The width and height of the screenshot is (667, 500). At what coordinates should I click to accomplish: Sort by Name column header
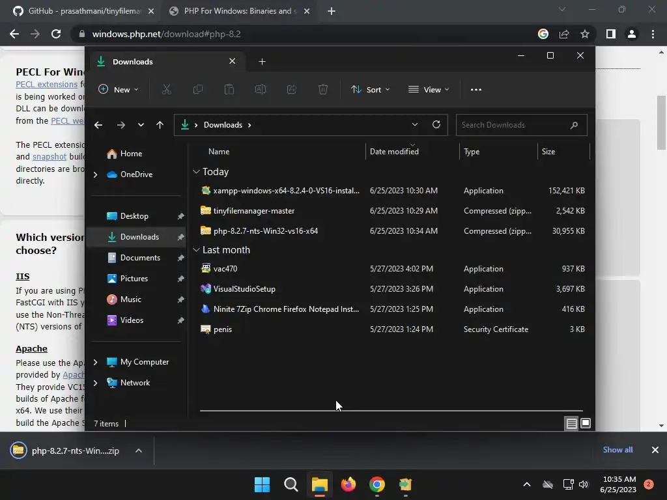tap(219, 151)
